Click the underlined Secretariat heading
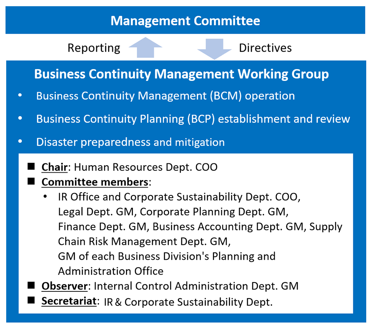The height and width of the screenshot is (327, 370). 69,301
